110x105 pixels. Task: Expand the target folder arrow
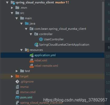(x=12, y=76)
